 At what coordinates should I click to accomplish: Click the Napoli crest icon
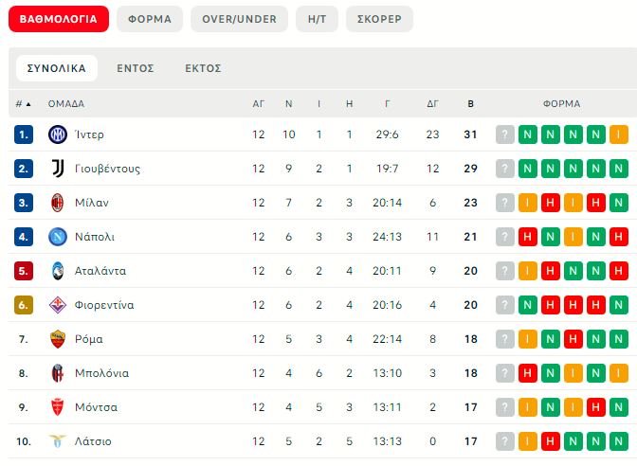click(58, 237)
